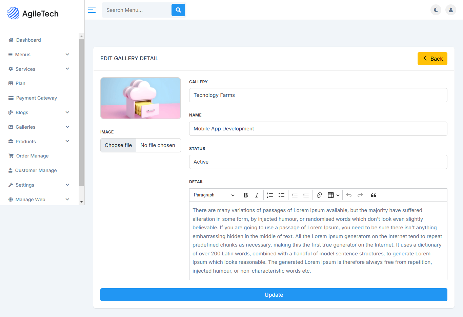Insert a block quote

tap(374, 195)
